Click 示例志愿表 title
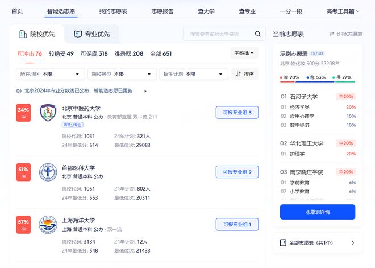This screenshot has width=375, height=268. pos(294,53)
